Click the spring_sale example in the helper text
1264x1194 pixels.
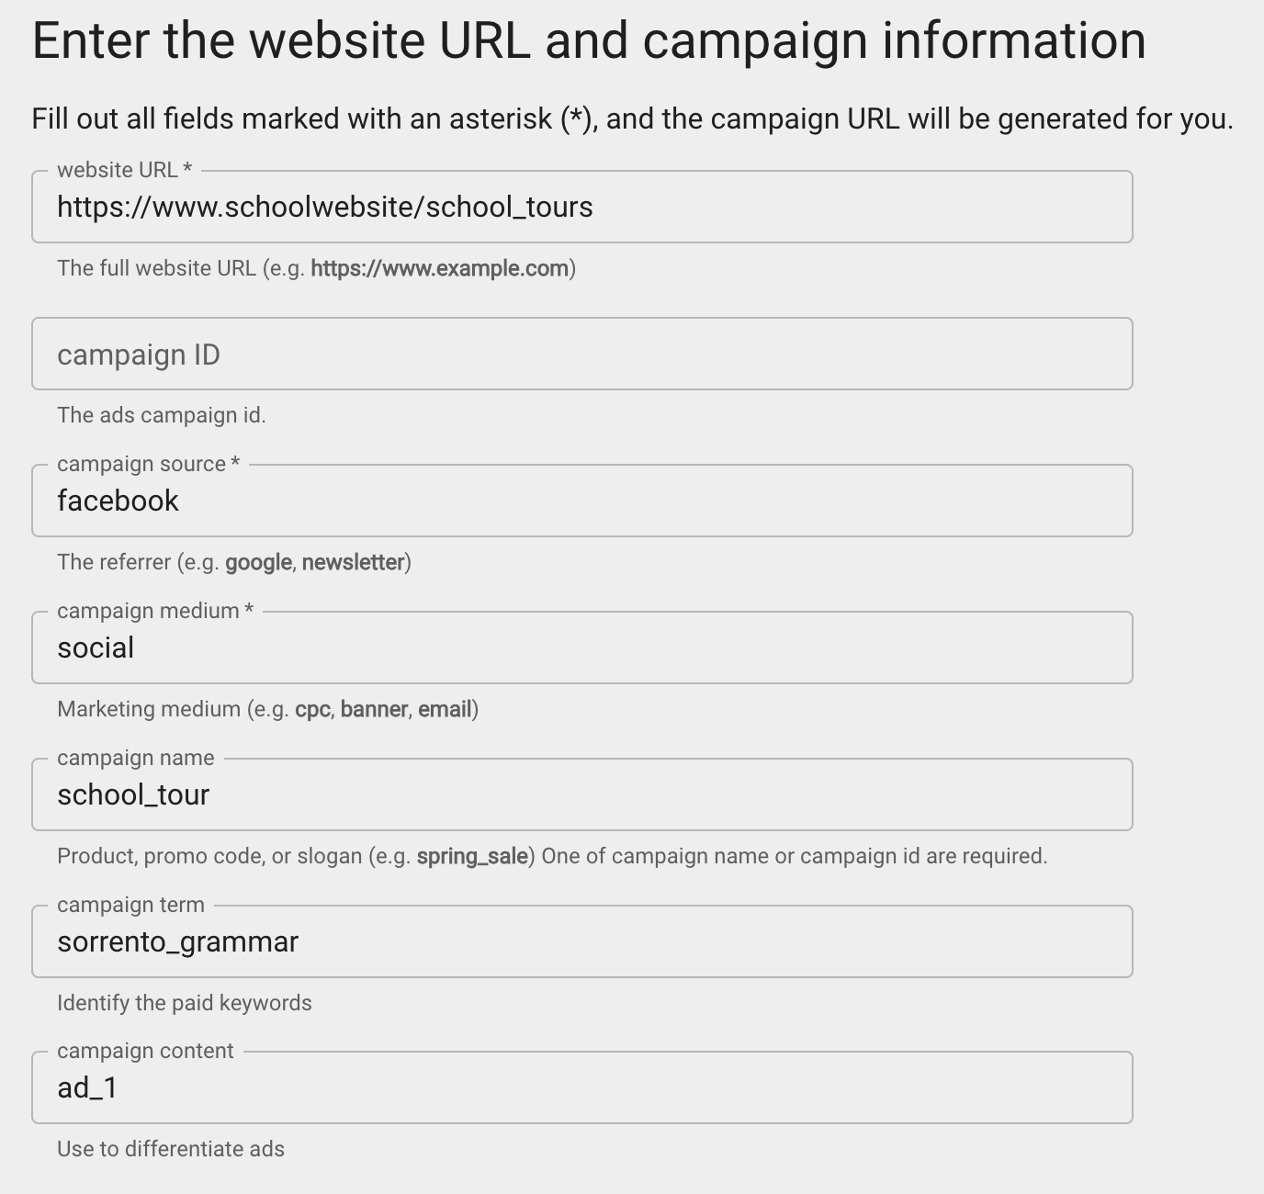click(474, 855)
